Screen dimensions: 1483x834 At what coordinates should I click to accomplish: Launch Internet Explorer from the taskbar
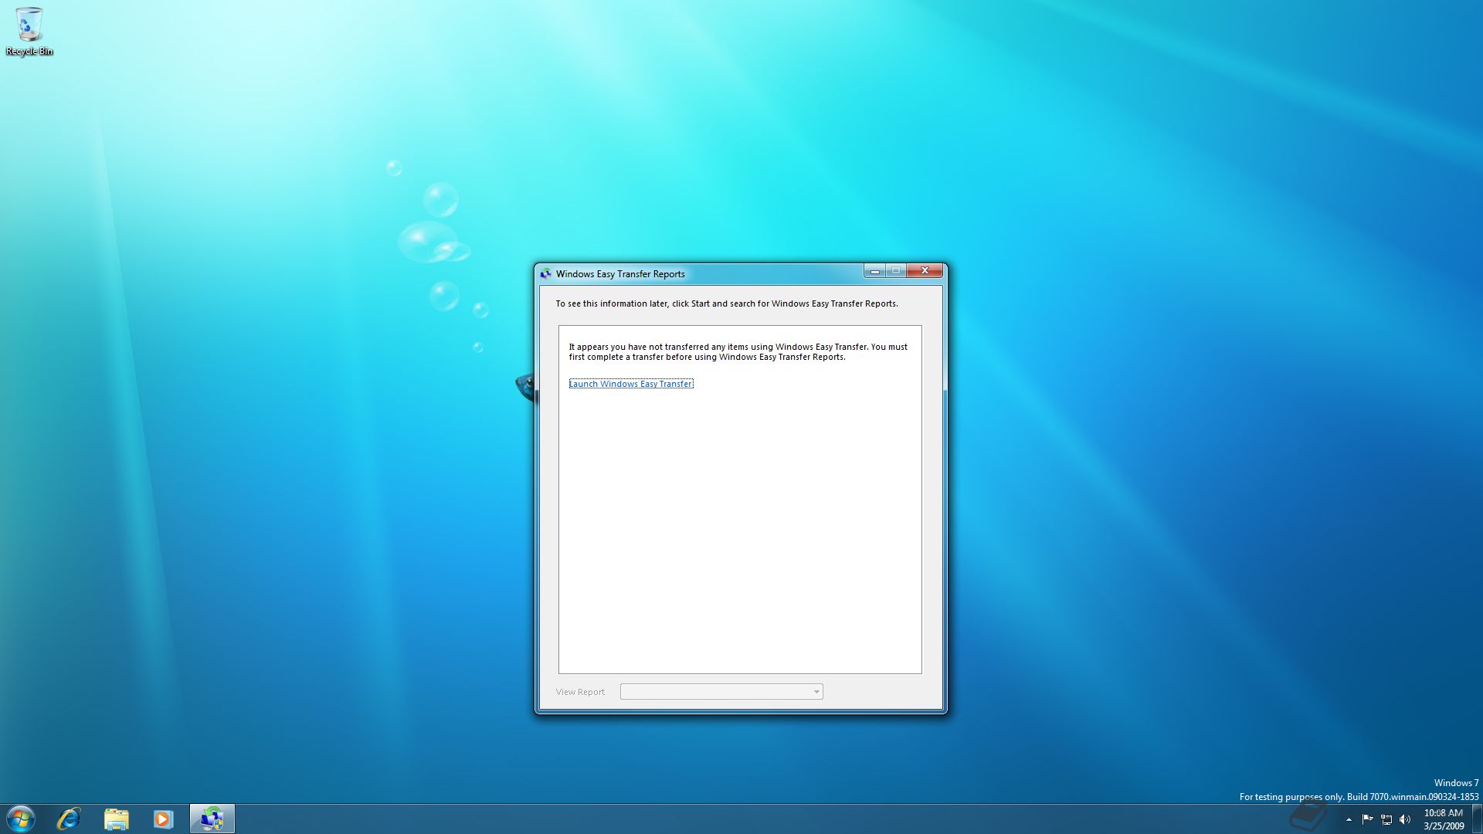[x=69, y=819]
